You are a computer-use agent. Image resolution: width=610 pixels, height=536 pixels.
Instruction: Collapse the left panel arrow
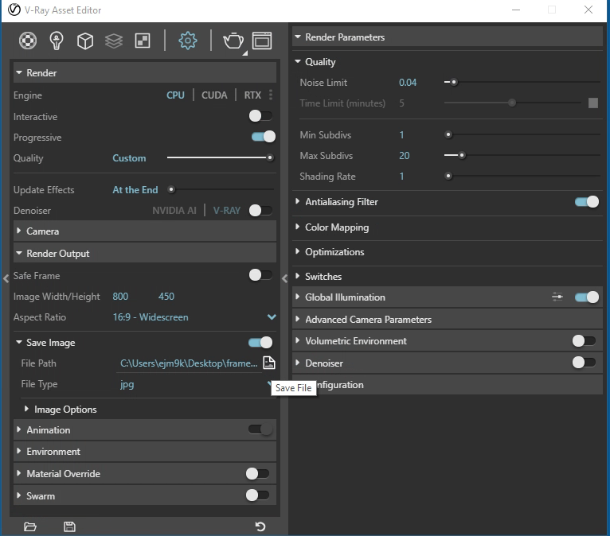[6, 278]
